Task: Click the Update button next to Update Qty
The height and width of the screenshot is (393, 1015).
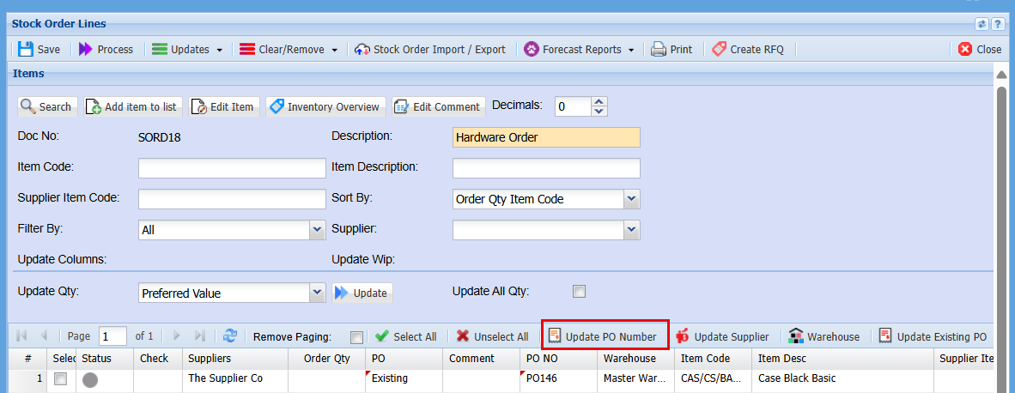Action: 362,293
